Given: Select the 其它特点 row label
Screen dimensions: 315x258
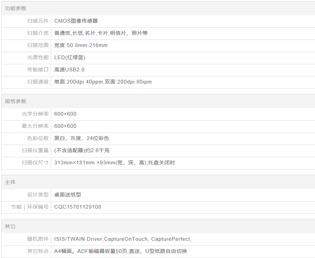Looking at the screenshot, I should (x=38, y=251).
